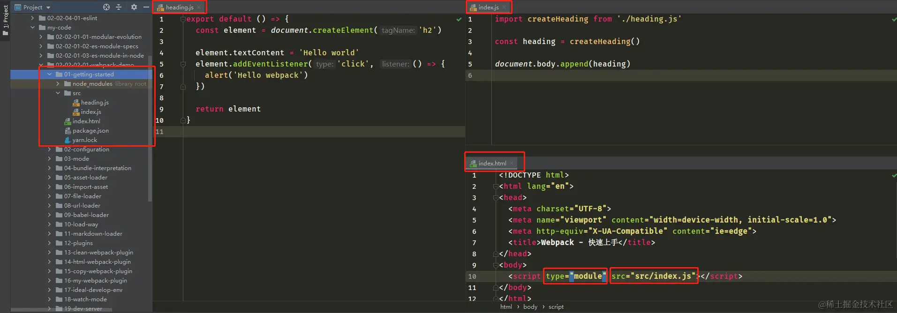Select yarn.lock file icon in tree

point(68,140)
